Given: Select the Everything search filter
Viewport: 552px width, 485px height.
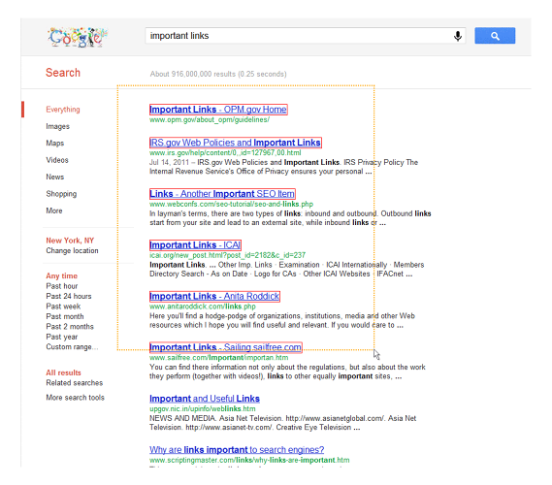Looking at the screenshot, I should click(x=63, y=109).
